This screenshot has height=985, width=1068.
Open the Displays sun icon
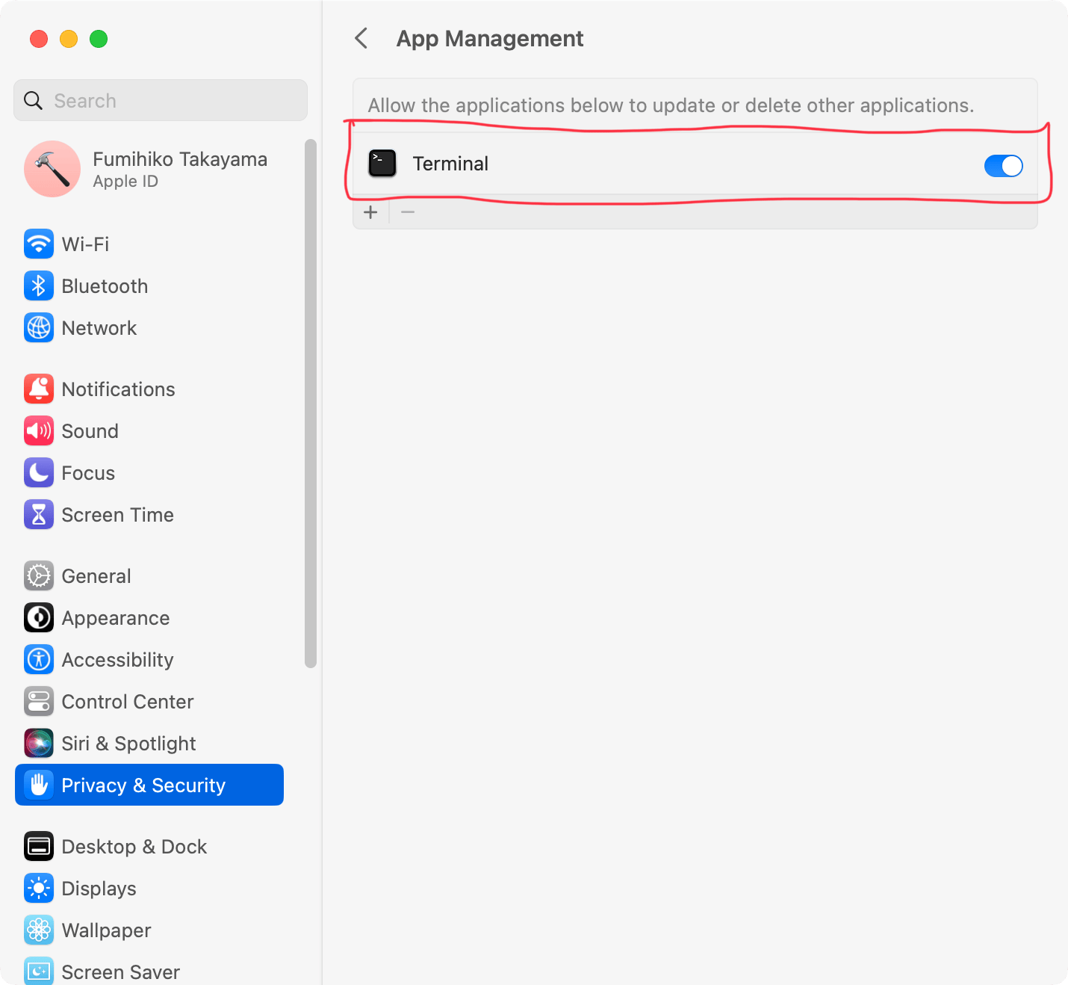[x=39, y=888]
